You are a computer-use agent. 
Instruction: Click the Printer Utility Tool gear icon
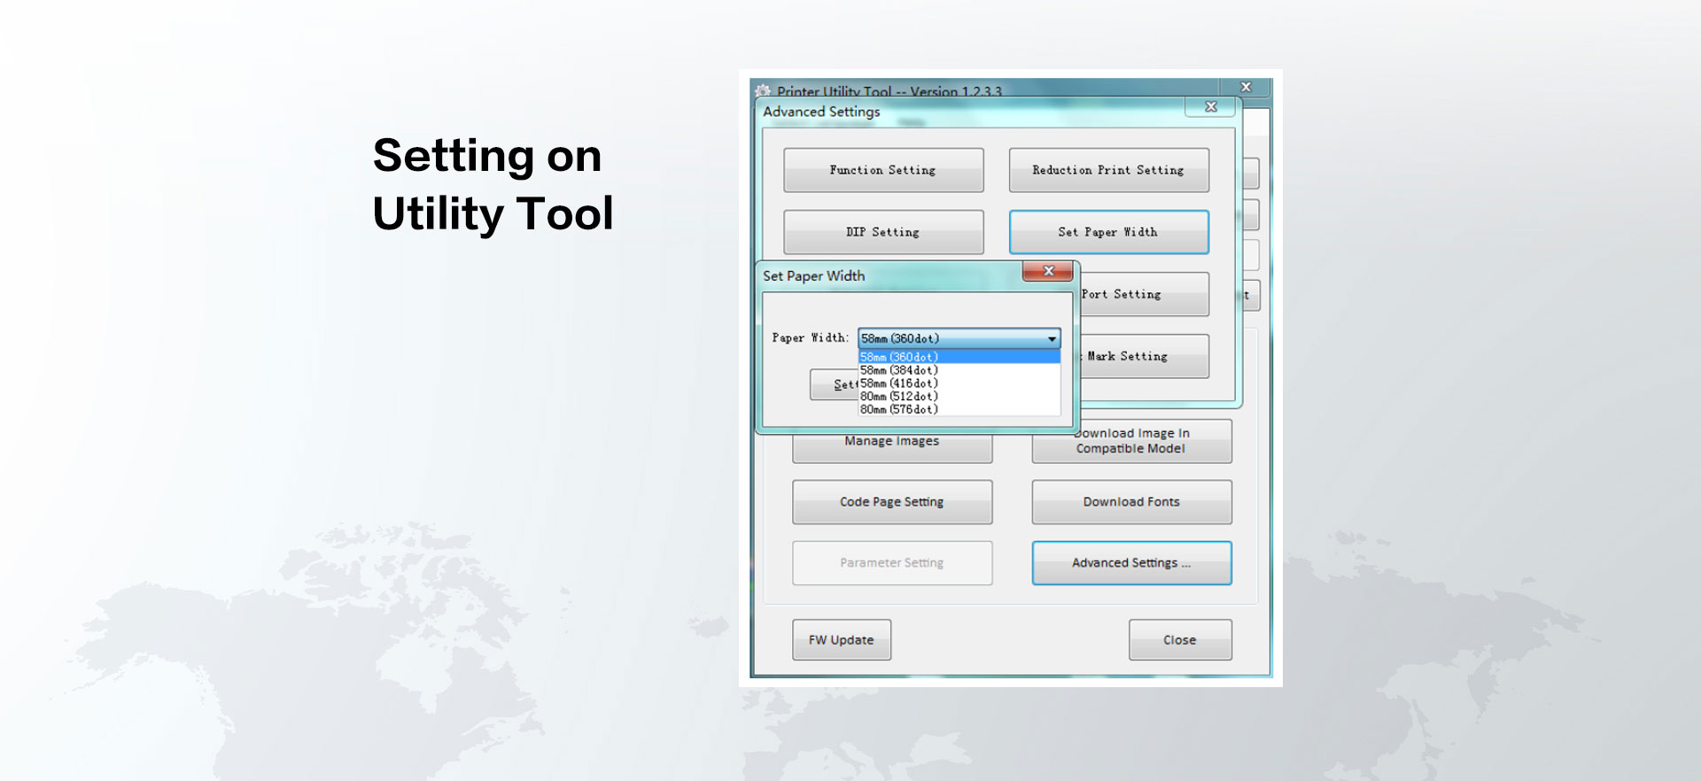764,90
